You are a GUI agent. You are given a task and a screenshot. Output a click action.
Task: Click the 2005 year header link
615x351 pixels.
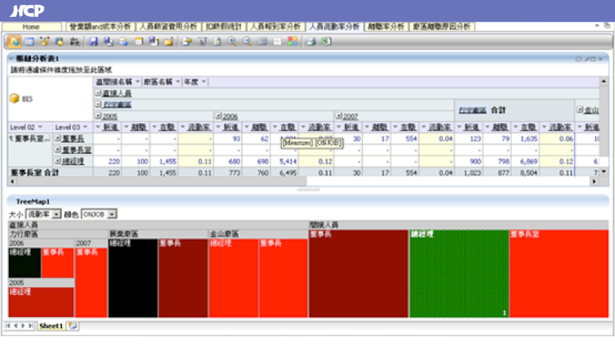tap(109, 117)
